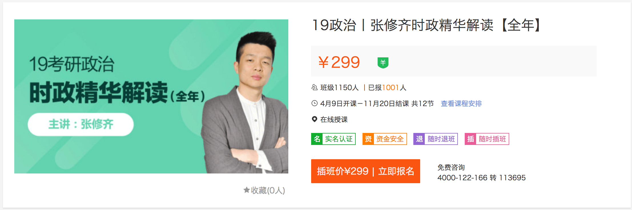Click the pink 插 badge icon
This screenshot has width=632, height=210.
click(470, 139)
